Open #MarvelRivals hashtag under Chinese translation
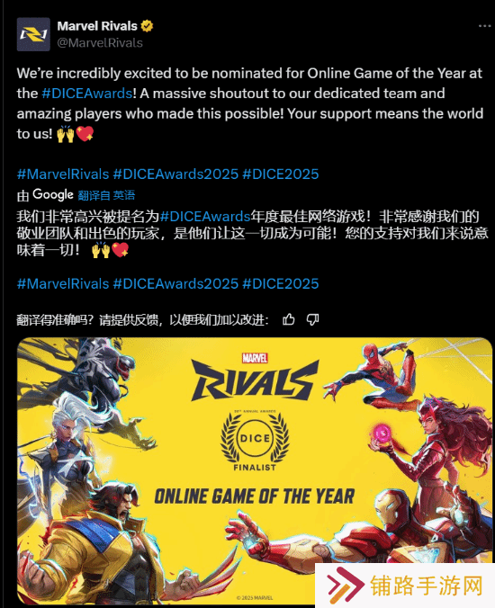Image resolution: width=495 pixels, height=608 pixels. 63,284
